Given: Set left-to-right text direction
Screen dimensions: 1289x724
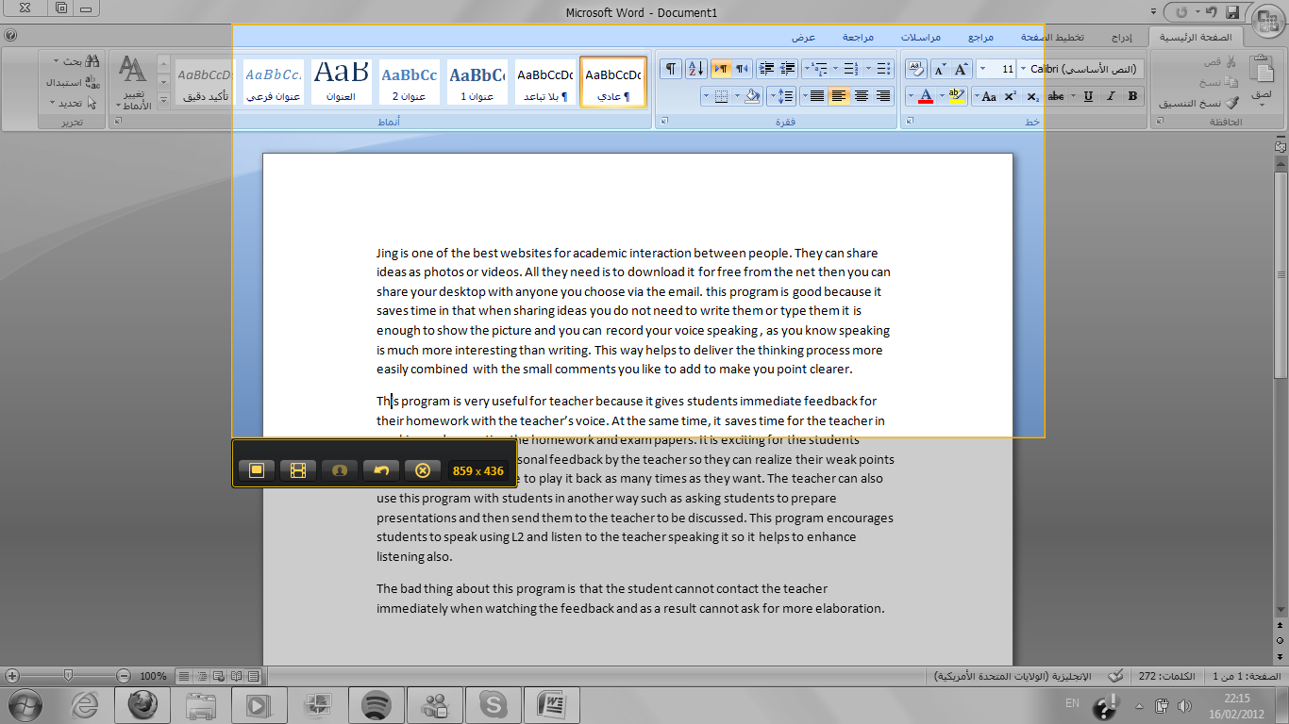Looking at the screenshot, I should pyautogui.click(x=721, y=69).
